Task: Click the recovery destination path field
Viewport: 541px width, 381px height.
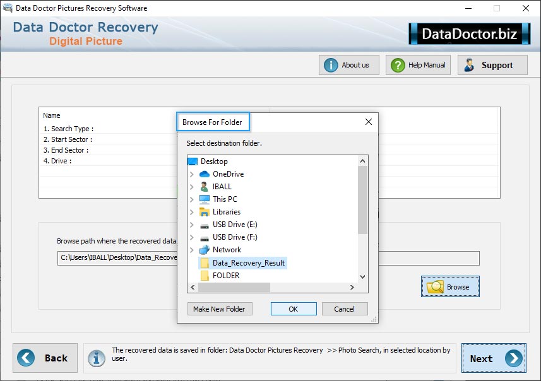Action: [x=117, y=258]
